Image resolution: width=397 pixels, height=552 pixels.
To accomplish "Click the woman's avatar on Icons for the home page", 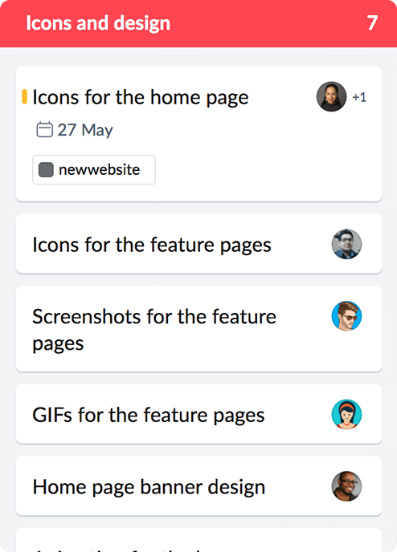I will point(331,97).
